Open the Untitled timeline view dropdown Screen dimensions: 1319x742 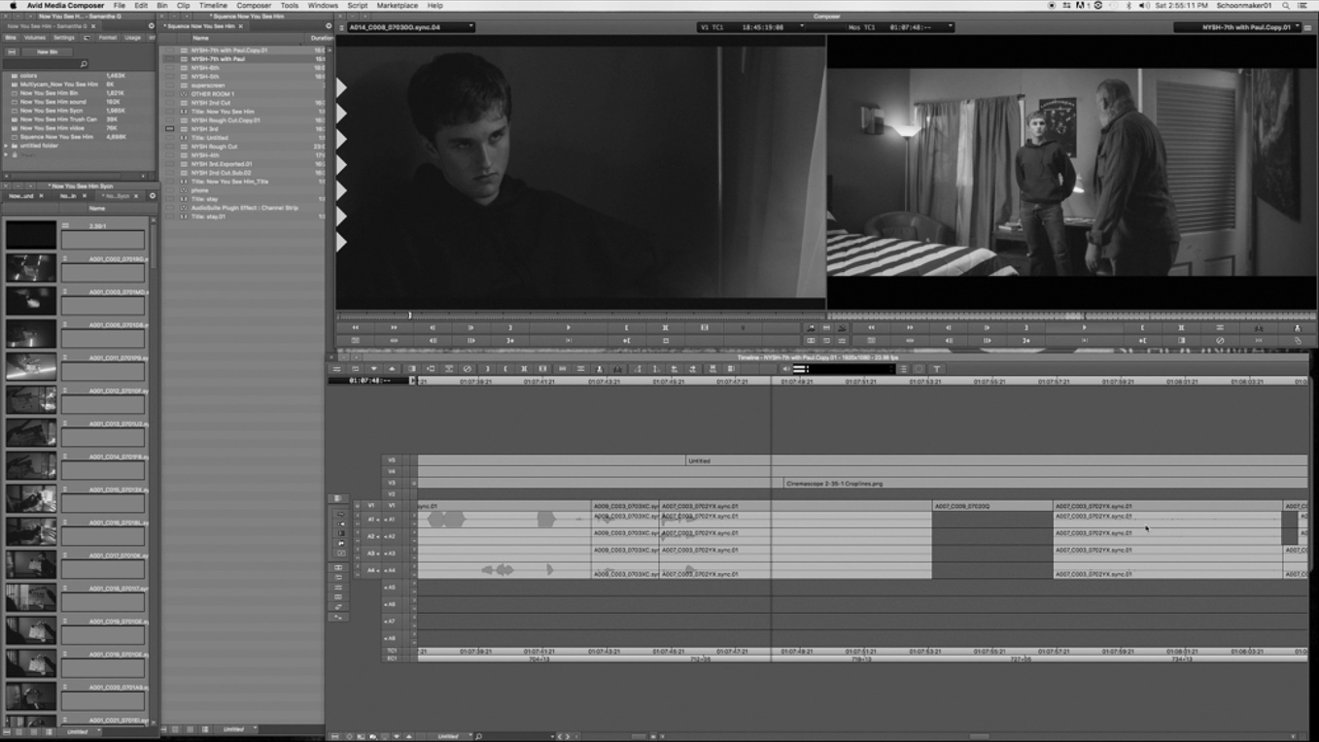(451, 736)
